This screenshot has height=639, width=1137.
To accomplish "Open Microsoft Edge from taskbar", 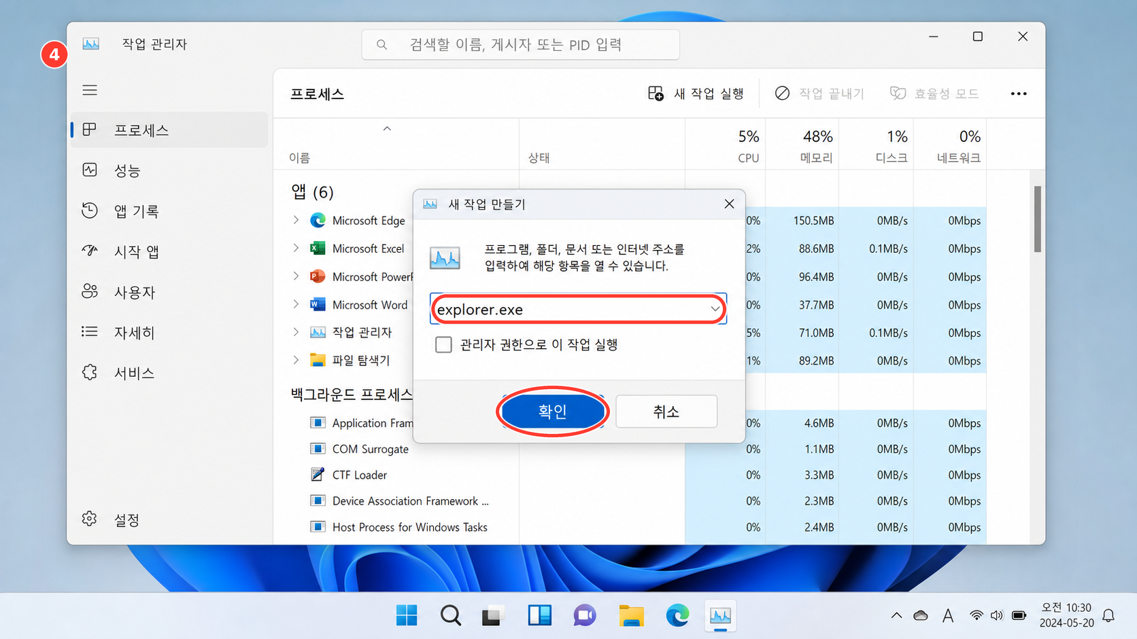I will tap(677, 616).
